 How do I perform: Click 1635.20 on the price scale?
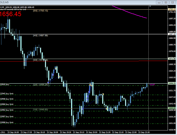[172, 117]
